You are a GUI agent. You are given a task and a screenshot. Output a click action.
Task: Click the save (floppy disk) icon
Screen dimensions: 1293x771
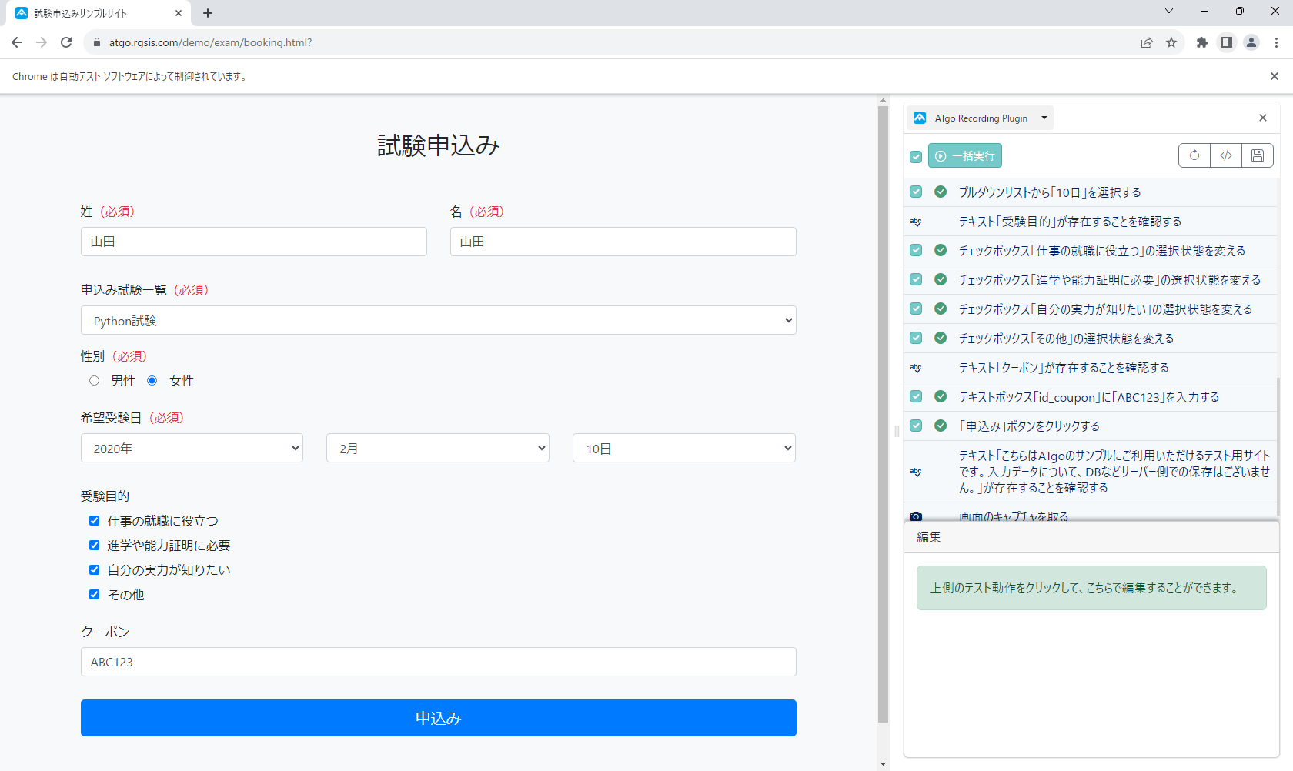[1257, 155]
